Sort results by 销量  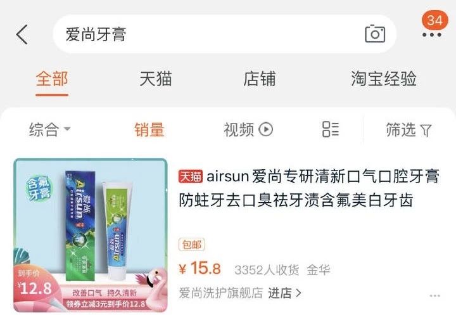tap(149, 129)
